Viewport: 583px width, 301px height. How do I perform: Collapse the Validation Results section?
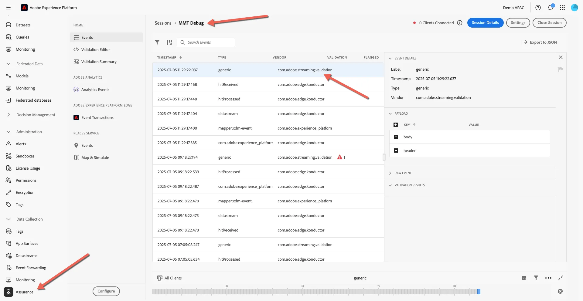[390, 185]
